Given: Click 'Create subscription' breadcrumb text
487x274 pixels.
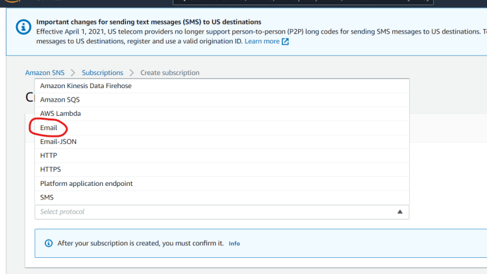Looking at the screenshot, I should [170, 73].
